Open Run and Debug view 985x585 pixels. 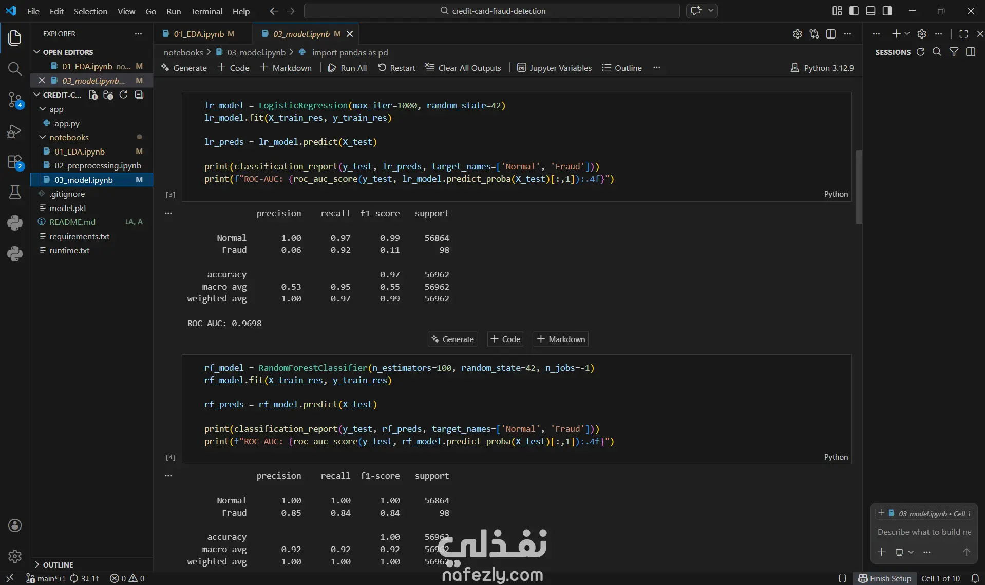tap(14, 131)
